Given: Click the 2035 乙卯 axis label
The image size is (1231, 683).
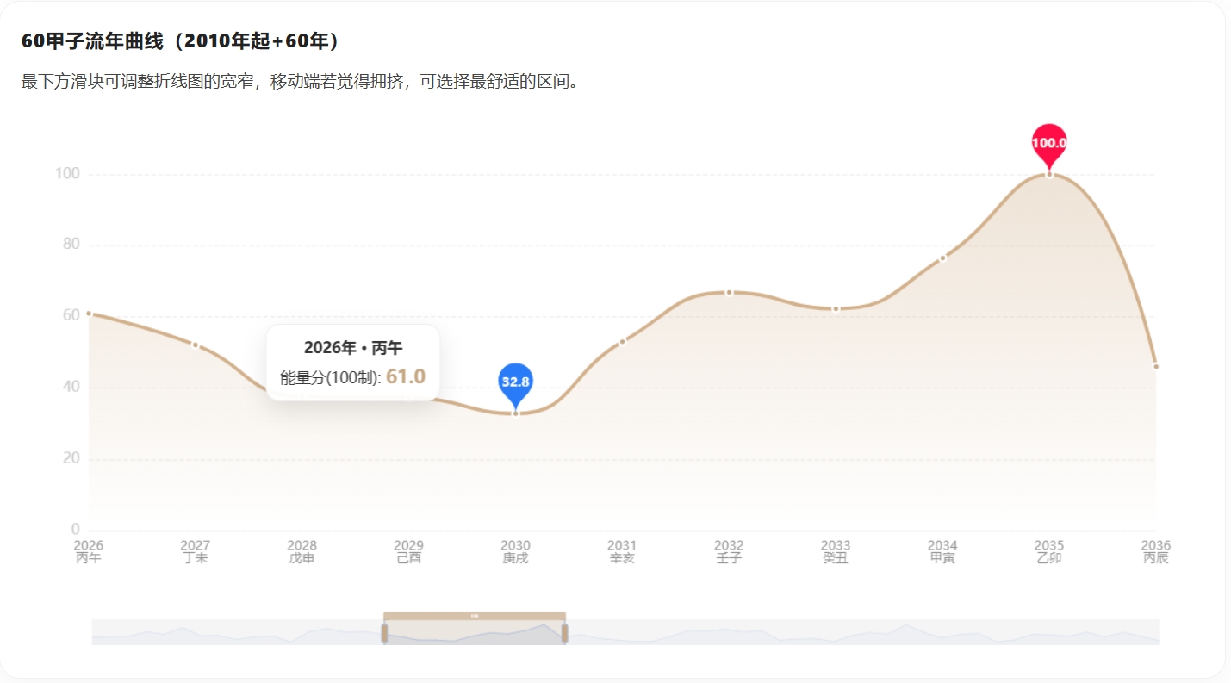Looking at the screenshot, I should (x=1048, y=551).
